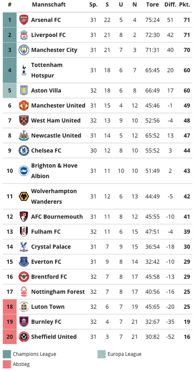Viewport: 193px width, 370px height.
Task: Sort table by Pkt. column header
Action: click(184, 4)
